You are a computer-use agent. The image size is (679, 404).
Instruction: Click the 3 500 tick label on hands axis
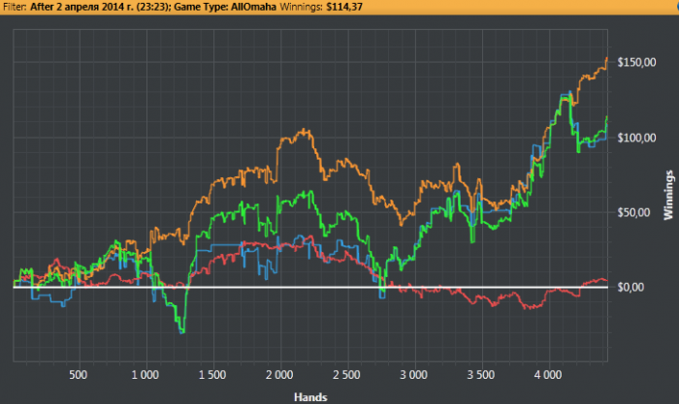click(481, 374)
